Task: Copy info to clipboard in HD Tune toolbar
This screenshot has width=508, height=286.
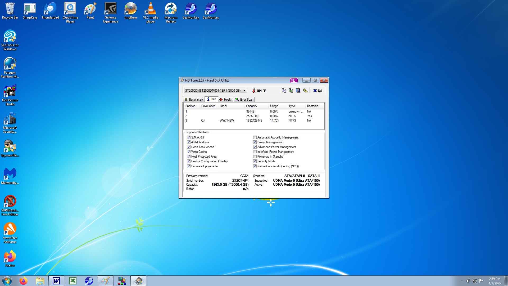Action: 284,91
